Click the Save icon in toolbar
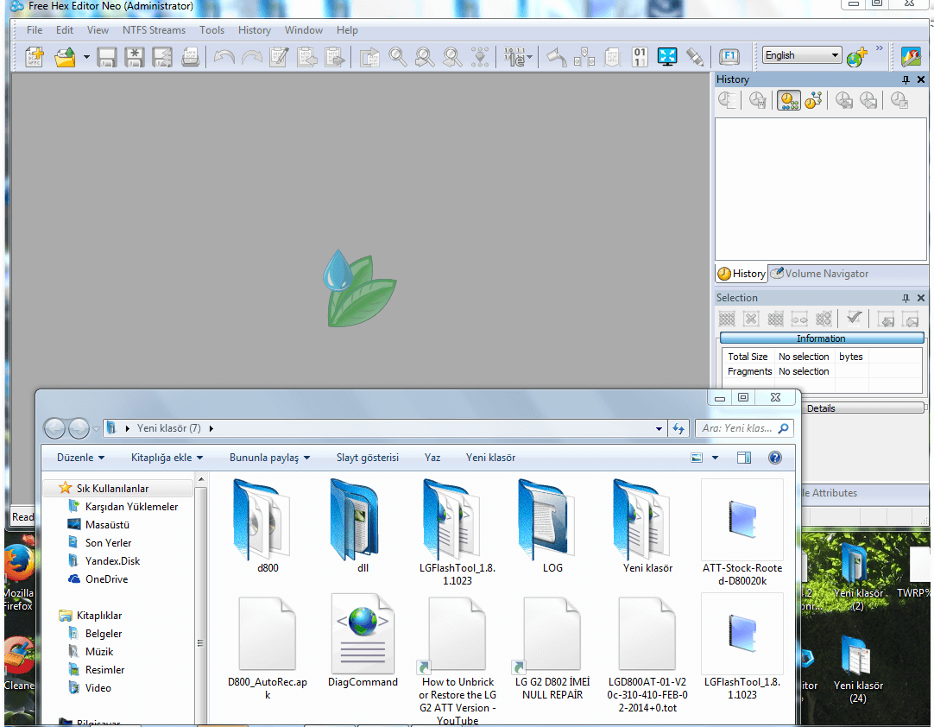 107,57
